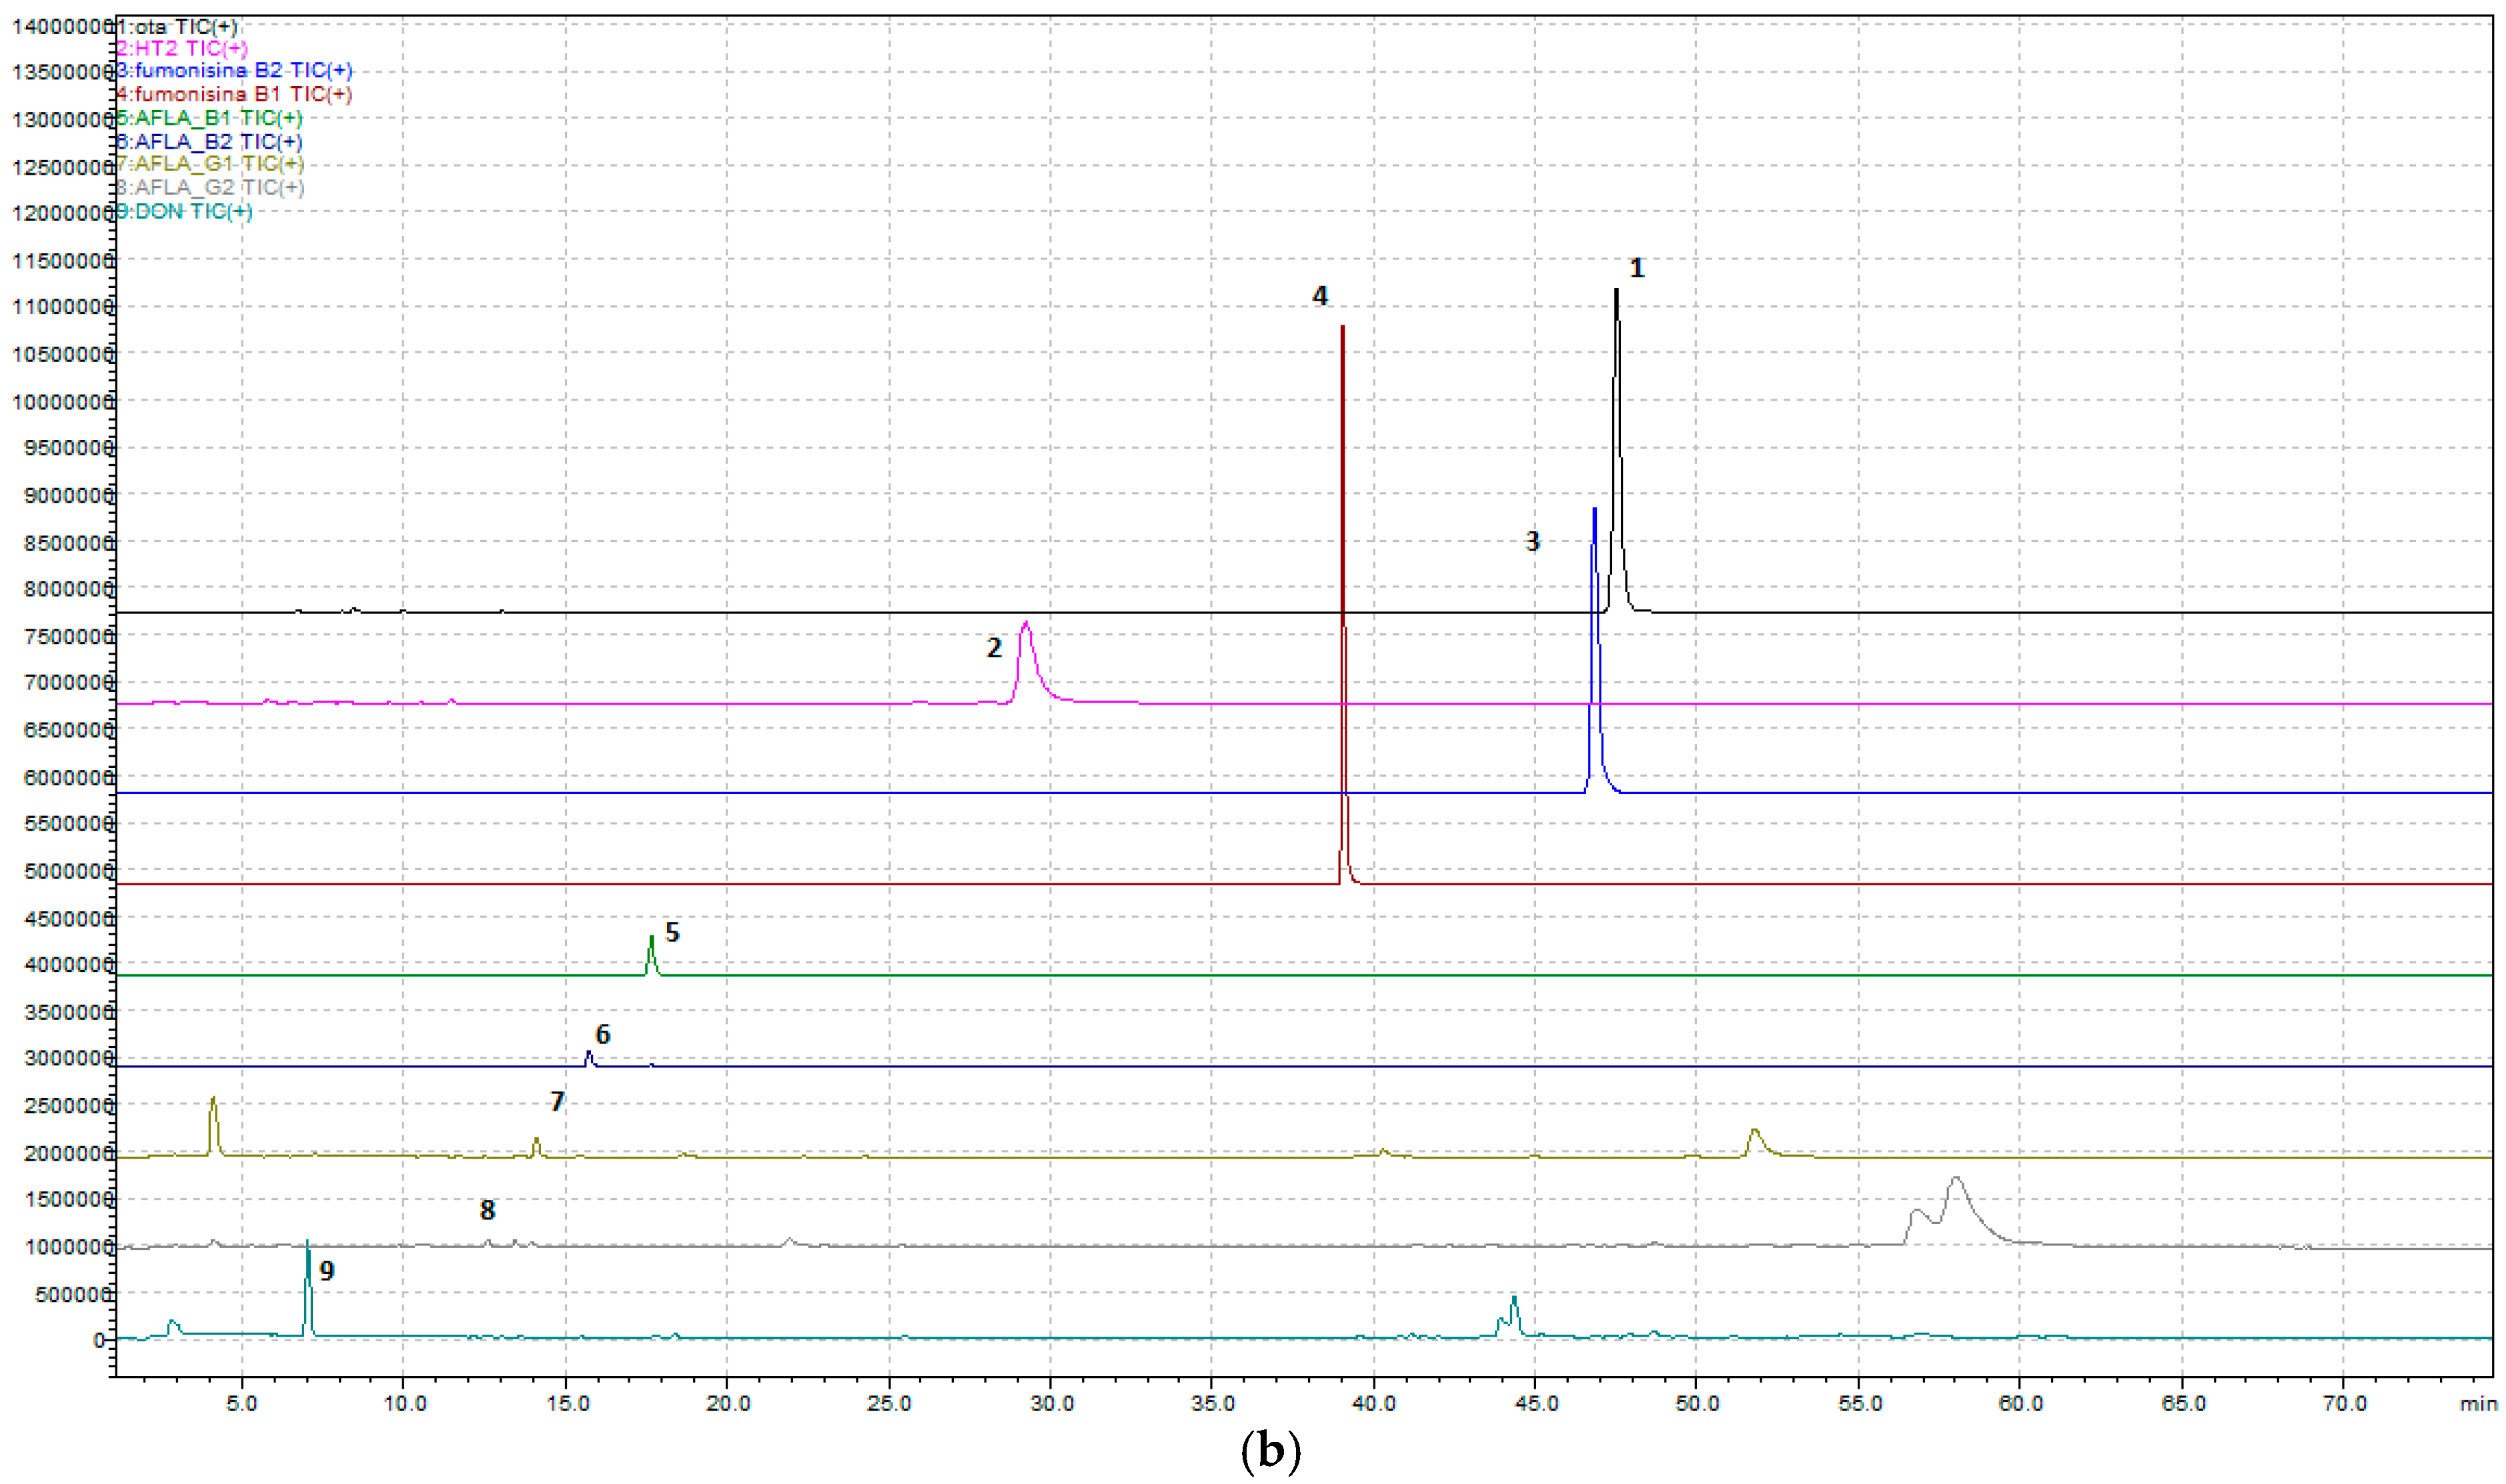Click peak label 1 above black peak
This screenshot has width=2506, height=1484.
[1637, 268]
